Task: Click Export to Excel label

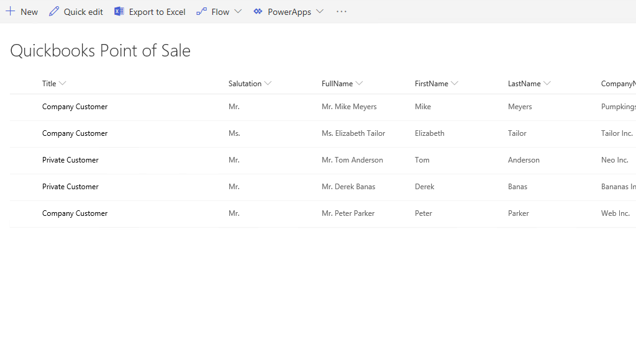Action: click(157, 12)
